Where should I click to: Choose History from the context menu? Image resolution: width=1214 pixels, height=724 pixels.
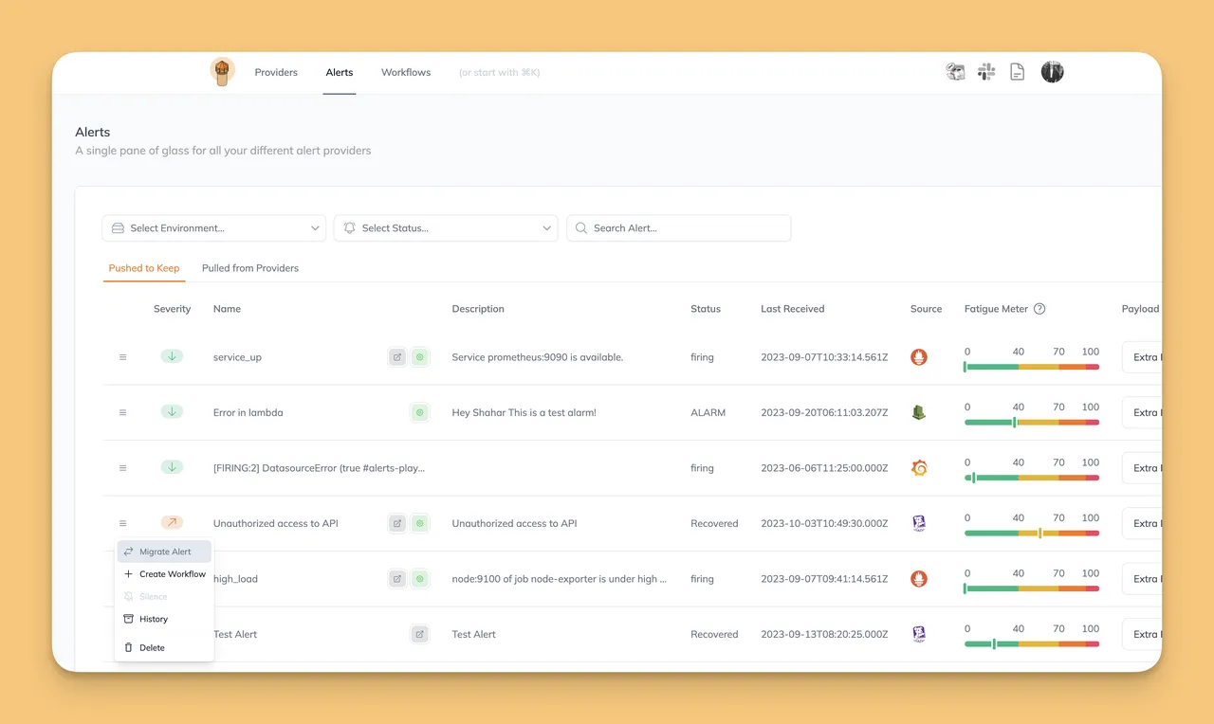164,619
